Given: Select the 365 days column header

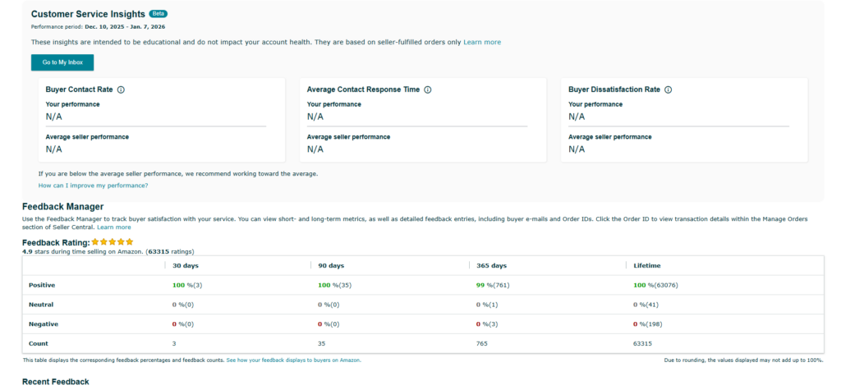Looking at the screenshot, I should coord(491,266).
